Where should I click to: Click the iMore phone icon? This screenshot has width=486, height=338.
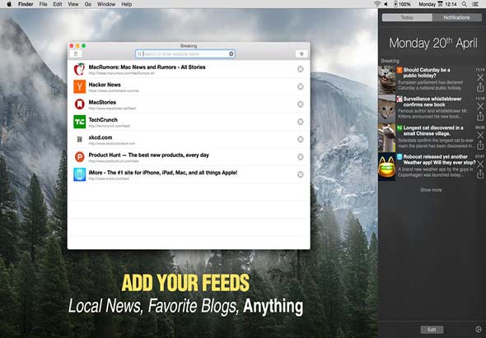coord(79,174)
